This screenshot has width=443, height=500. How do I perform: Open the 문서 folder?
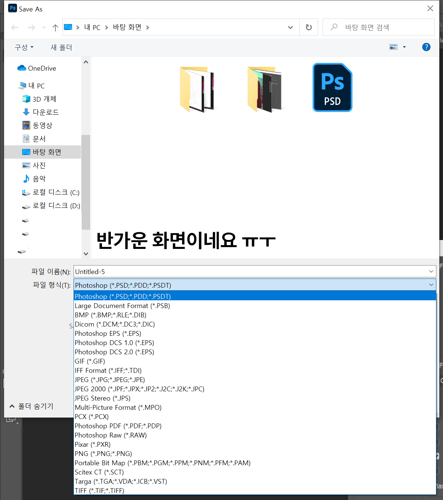(x=34, y=139)
